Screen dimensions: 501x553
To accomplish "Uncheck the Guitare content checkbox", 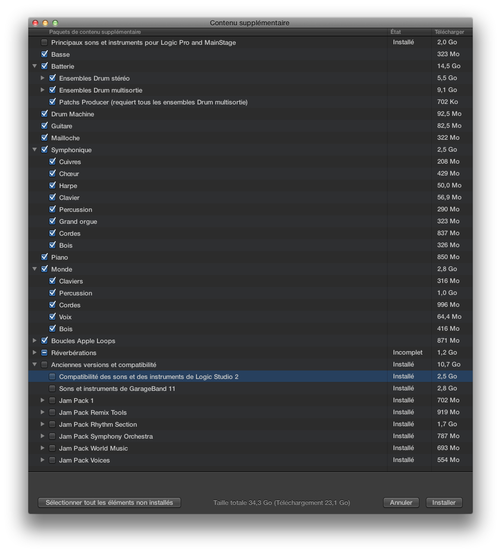I will pos(44,126).
